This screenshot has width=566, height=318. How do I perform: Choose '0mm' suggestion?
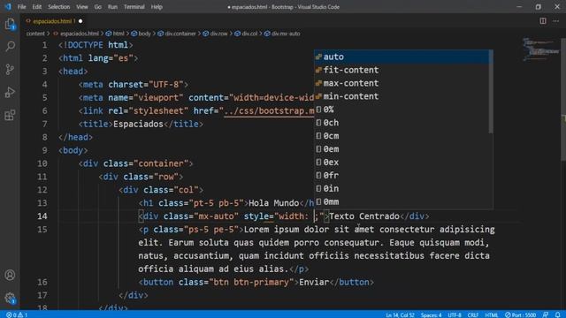pyautogui.click(x=402, y=201)
